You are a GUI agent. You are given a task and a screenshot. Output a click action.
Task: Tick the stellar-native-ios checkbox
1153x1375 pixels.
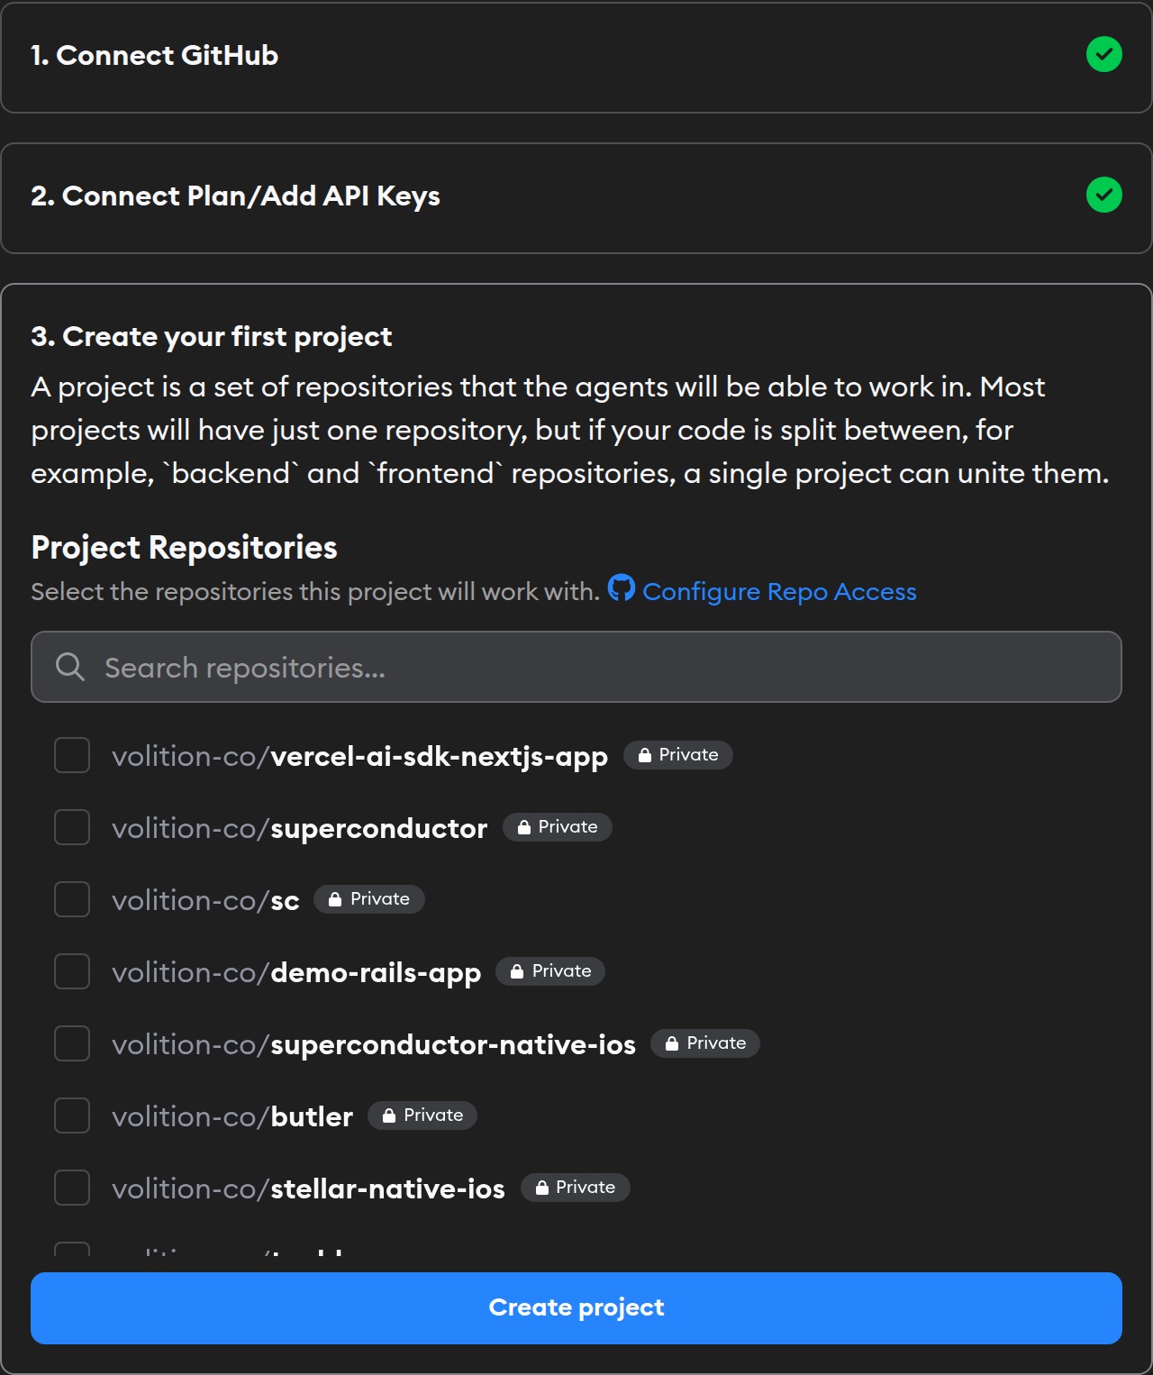72,1188
